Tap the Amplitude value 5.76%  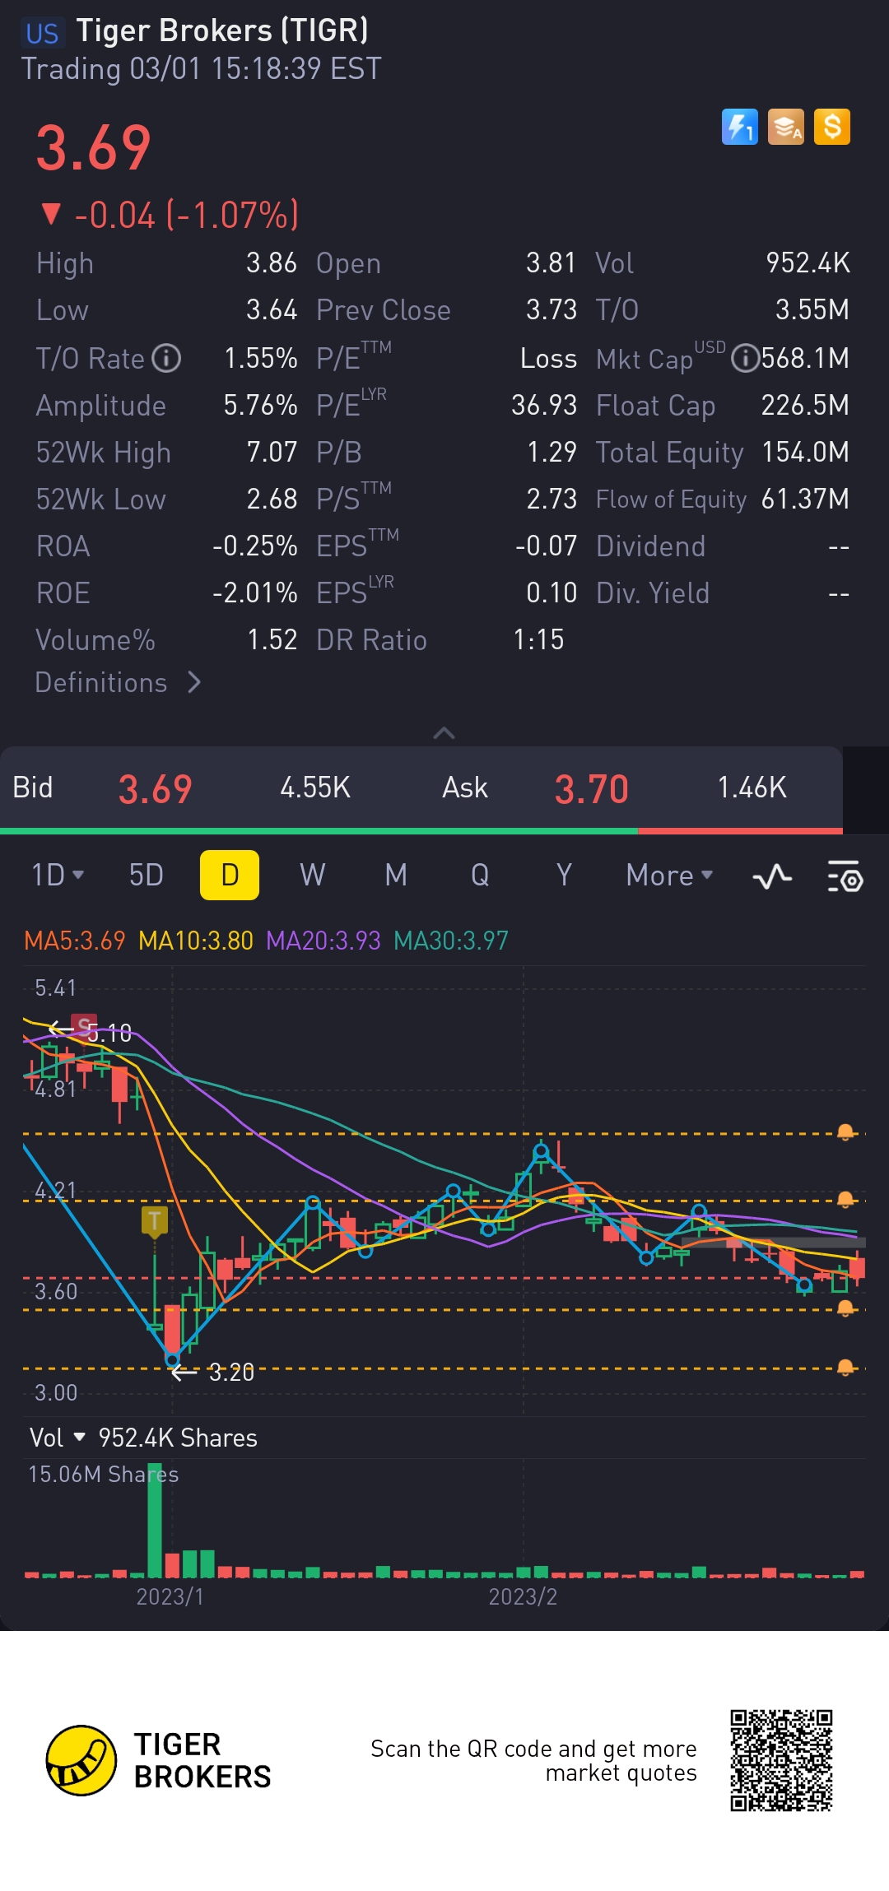click(x=260, y=405)
